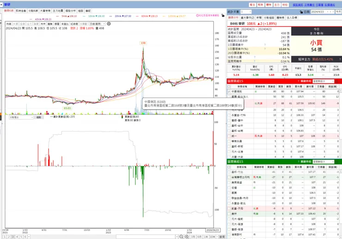The image size is (342, 239).
Task: Tick the select-all checkbox in sell table header
Action: 229,167
